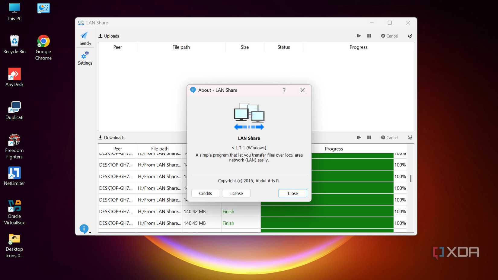Pause uploads with the pause icon
The height and width of the screenshot is (280, 498).
(x=369, y=36)
